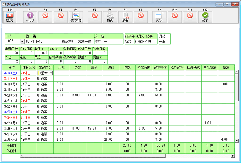Click the disabled F5 toolbar icon

click(x=95, y=17)
